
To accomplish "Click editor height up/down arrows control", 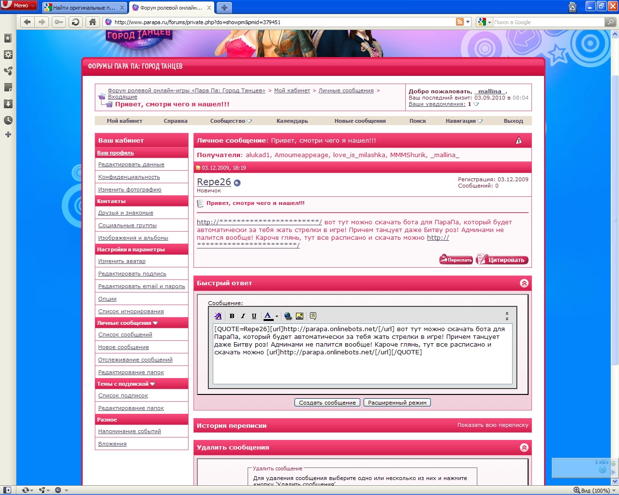I will 507,316.
